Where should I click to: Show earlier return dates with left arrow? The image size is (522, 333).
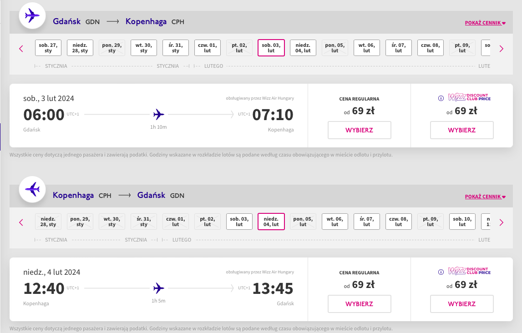pos(21,222)
